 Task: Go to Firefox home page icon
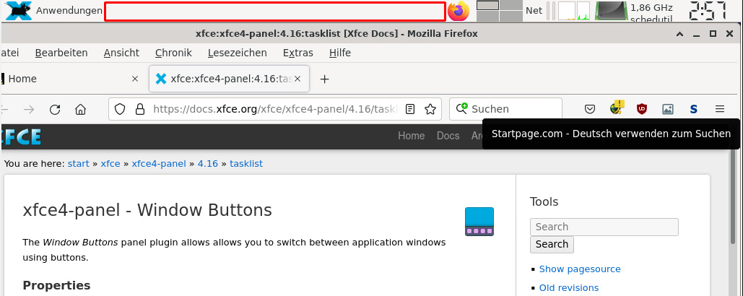click(81, 110)
